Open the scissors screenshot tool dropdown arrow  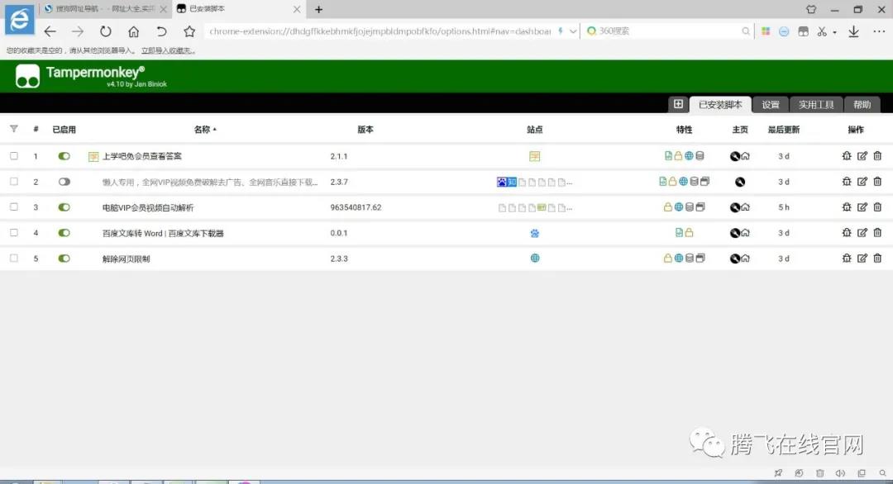click(834, 32)
